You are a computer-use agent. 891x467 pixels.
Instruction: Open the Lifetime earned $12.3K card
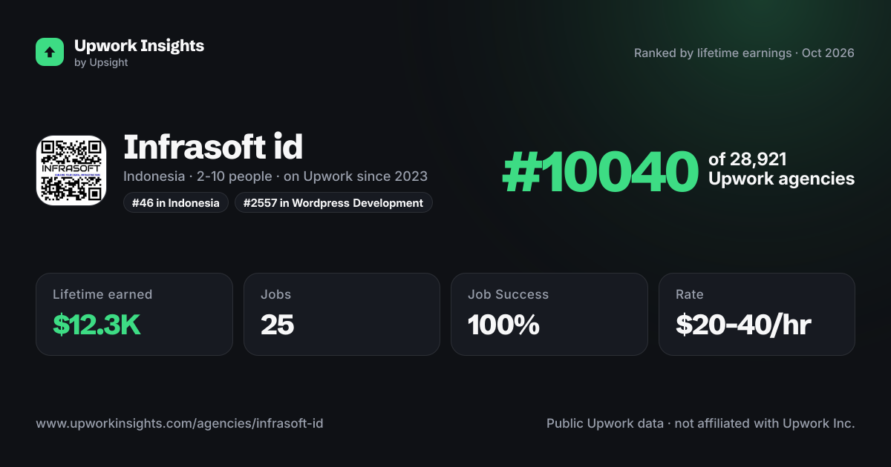[x=134, y=314]
